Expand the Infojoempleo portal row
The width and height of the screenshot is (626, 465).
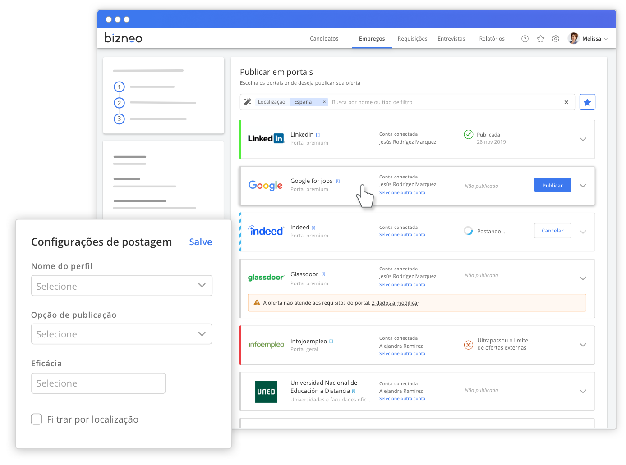(x=583, y=345)
